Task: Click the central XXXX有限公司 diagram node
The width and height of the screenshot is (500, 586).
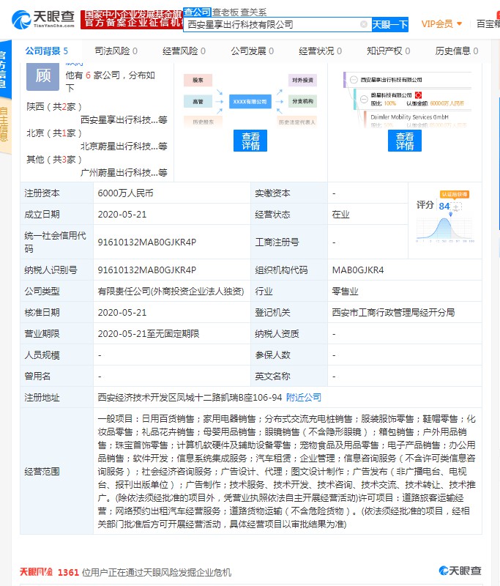Action: tap(250, 101)
